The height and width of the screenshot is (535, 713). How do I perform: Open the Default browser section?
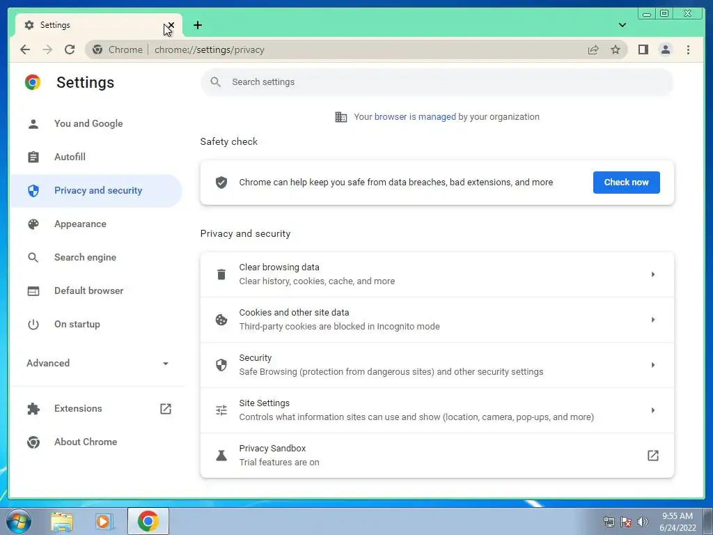pos(96,290)
